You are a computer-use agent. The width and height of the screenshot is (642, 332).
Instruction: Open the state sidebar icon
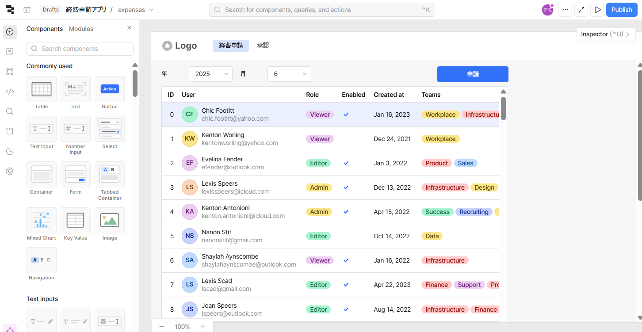(10, 131)
